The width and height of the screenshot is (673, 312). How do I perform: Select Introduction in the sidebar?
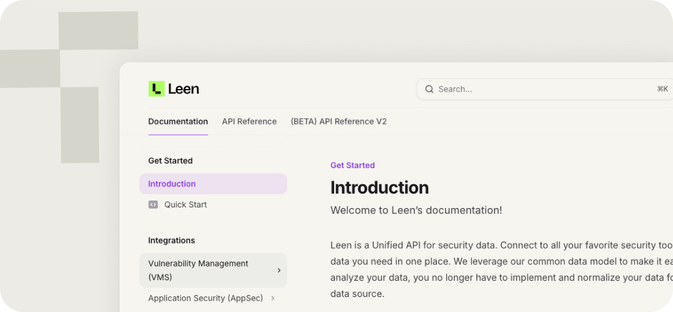[x=213, y=184]
